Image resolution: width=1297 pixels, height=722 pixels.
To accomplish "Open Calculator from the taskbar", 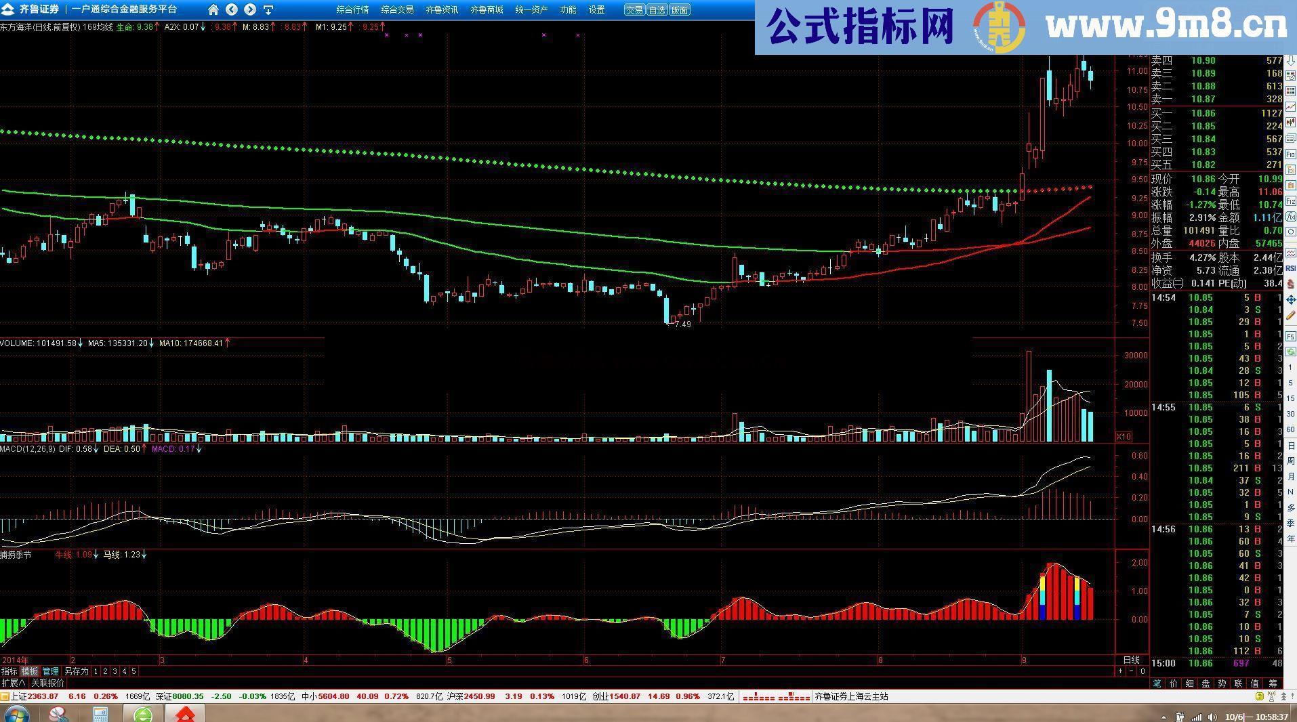I will point(100,715).
